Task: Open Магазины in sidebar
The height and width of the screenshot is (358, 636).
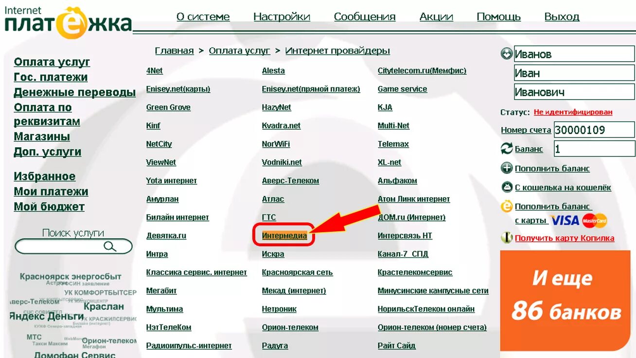Action: pyautogui.click(x=42, y=136)
